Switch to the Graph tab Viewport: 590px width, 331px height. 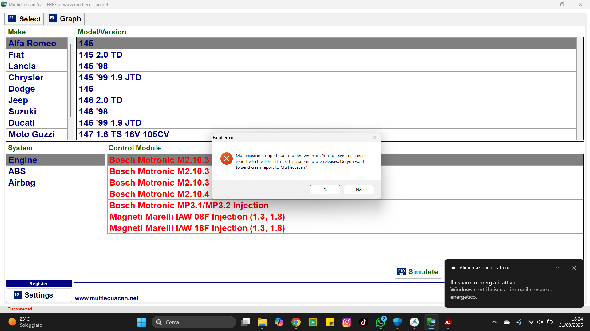(65, 19)
